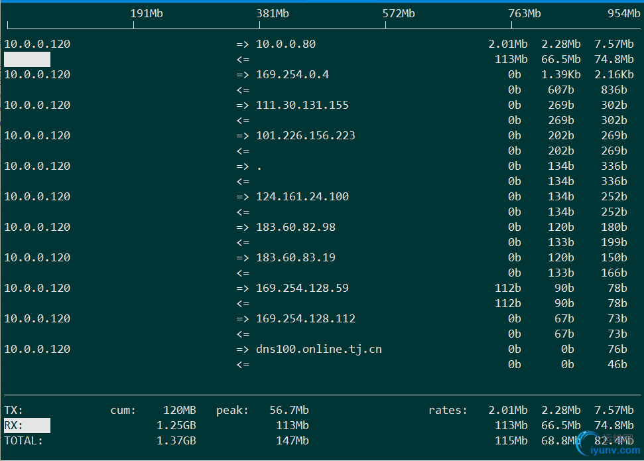Image resolution: width=644 pixels, height=461 pixels.
Task: Click the 191Mb scale label
Action: click(x=147, y=13)
